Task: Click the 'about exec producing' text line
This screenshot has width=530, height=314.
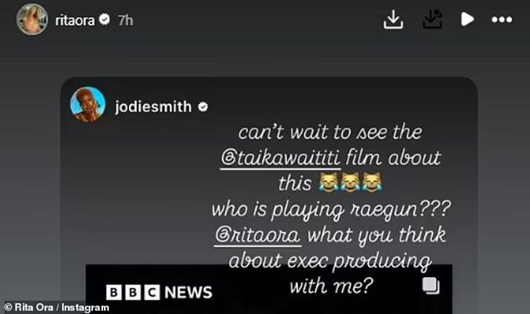Action: pyautogui.click(x=330, y=261)
